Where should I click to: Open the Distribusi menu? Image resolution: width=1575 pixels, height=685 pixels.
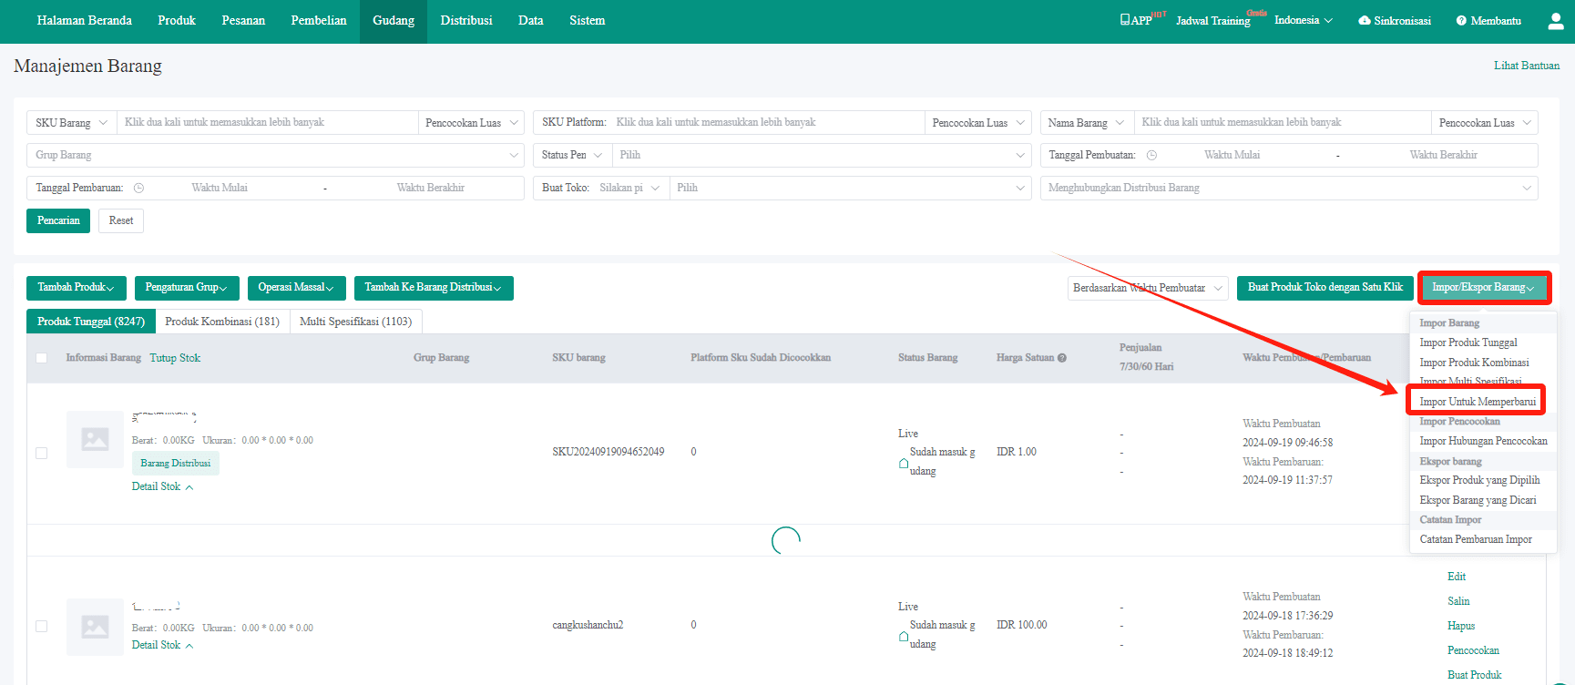[466, 20]
